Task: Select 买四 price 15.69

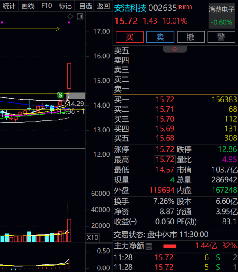Action: 165,129
